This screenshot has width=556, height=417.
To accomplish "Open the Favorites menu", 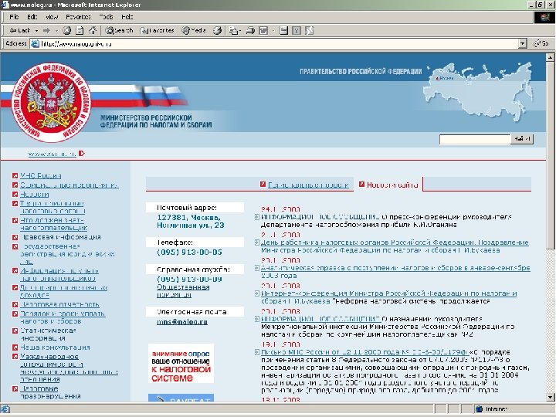I will (x=78, y=17).
